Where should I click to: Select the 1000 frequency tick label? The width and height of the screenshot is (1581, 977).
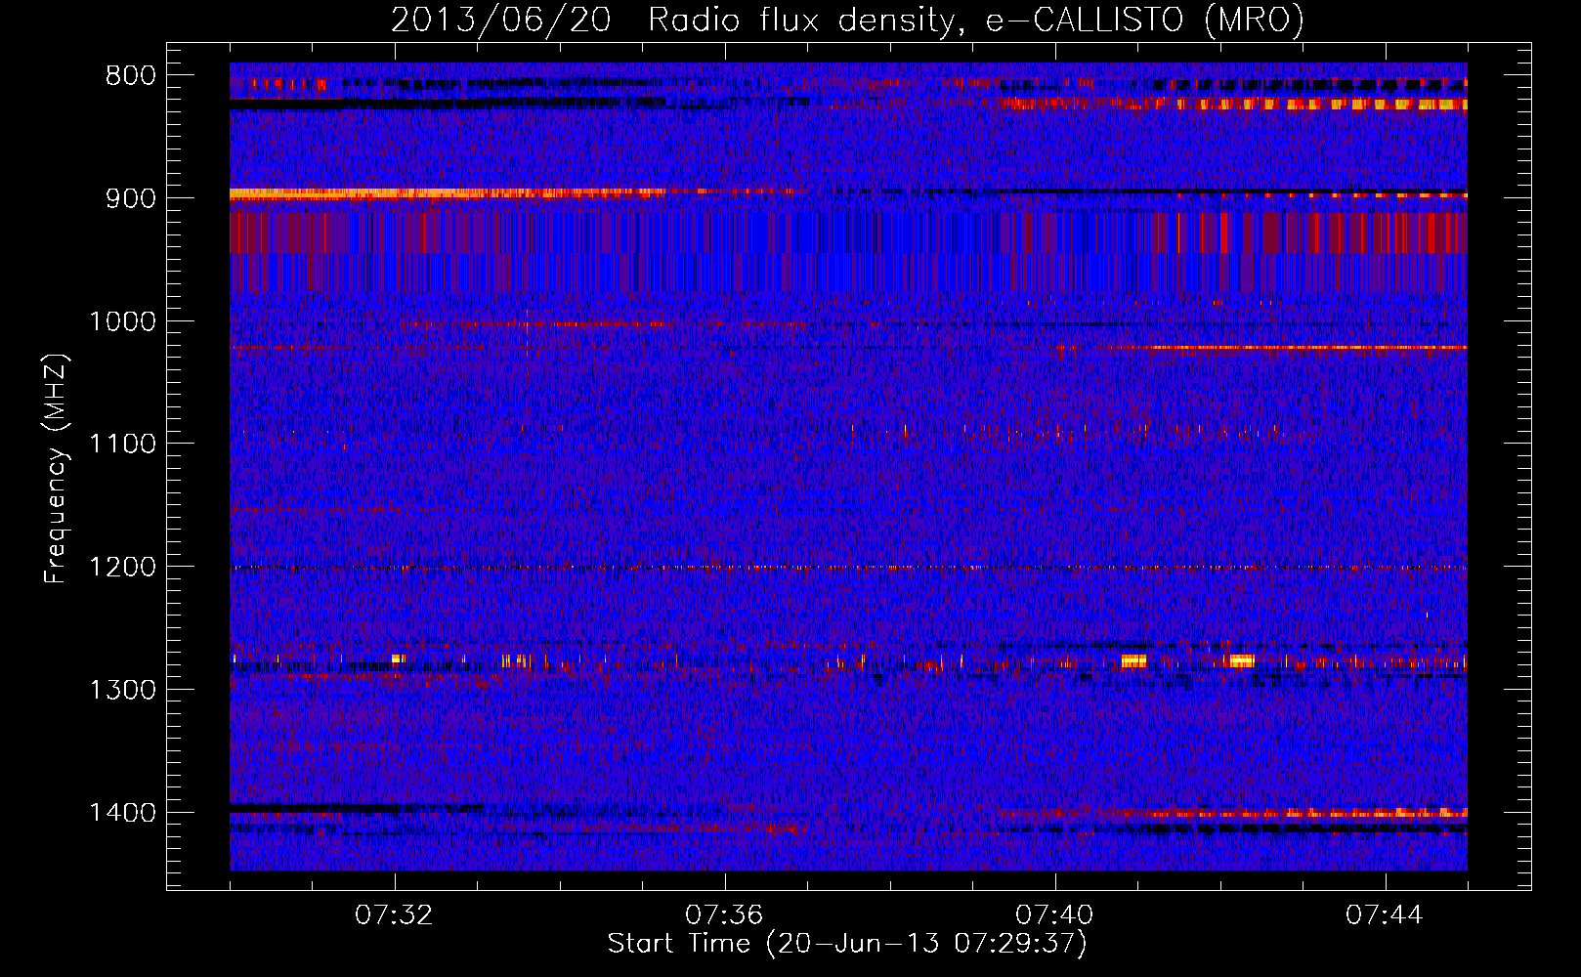122,321
